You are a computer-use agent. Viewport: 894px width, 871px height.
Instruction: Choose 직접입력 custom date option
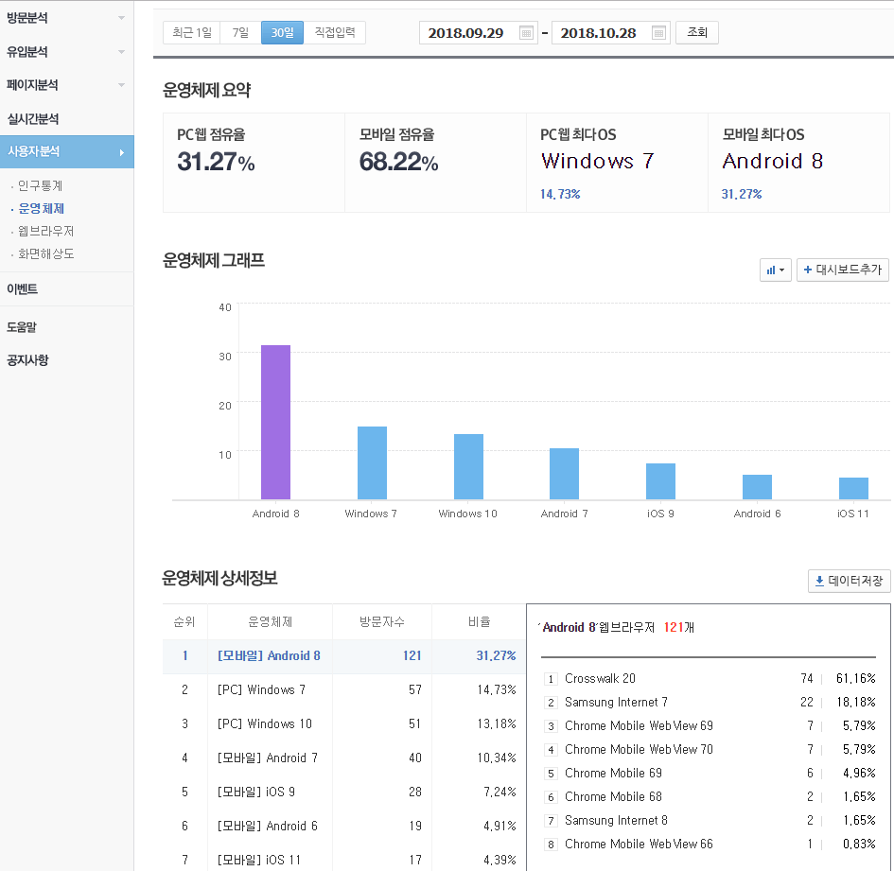click(x=335, y=33)
